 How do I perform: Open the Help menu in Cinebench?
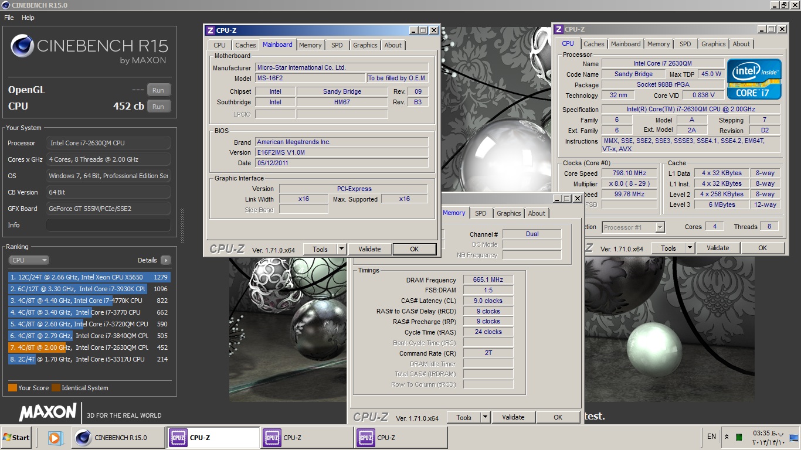coord(28,18)
